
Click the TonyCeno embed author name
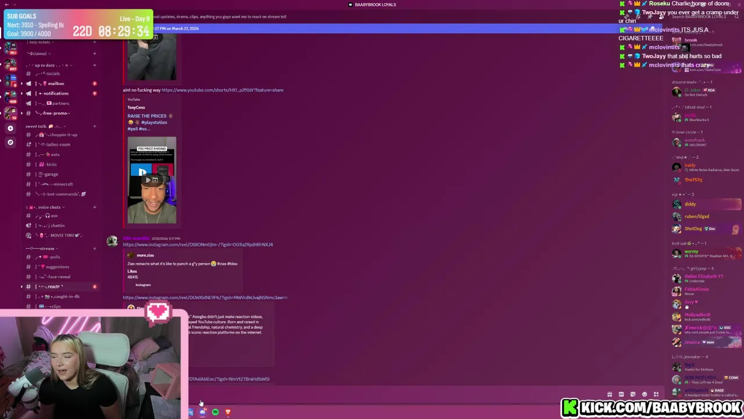[136, 107]
